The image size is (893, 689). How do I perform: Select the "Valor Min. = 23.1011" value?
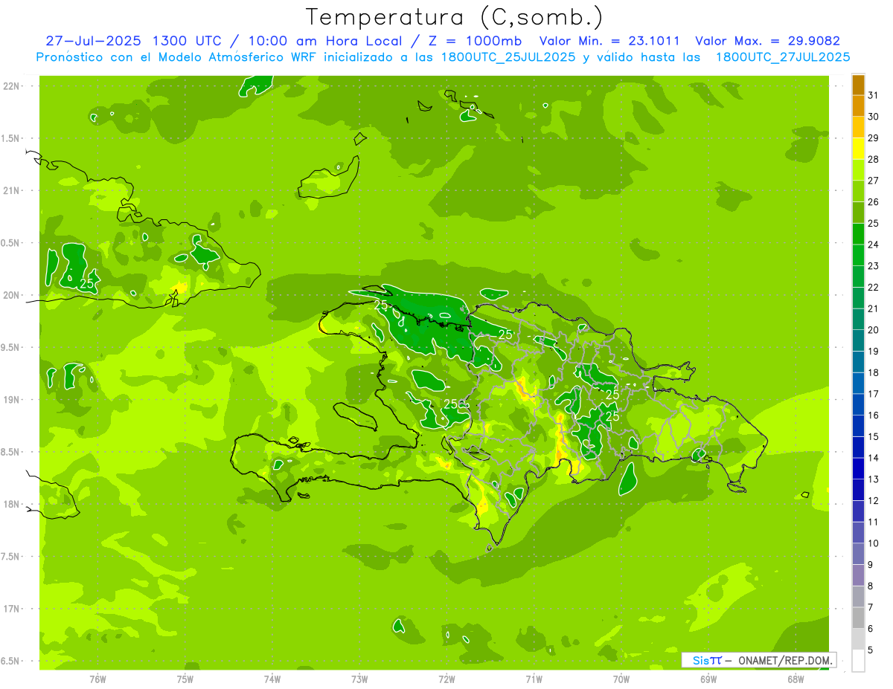(609, 42)
